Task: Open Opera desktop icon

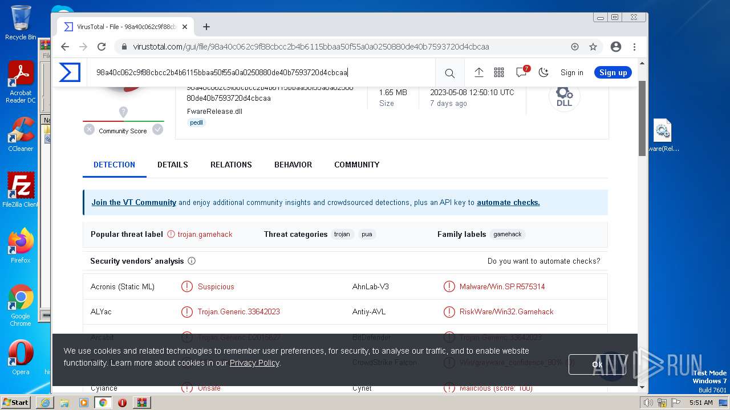Action: (x=21, y=358)
